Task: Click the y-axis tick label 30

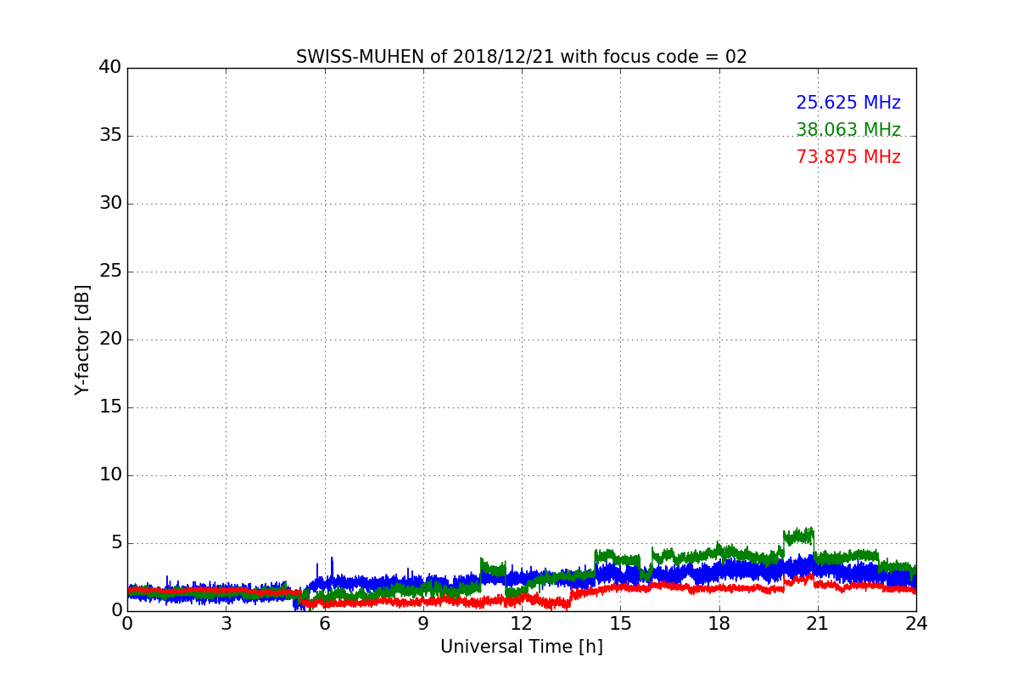Action: tap(110, 203)
